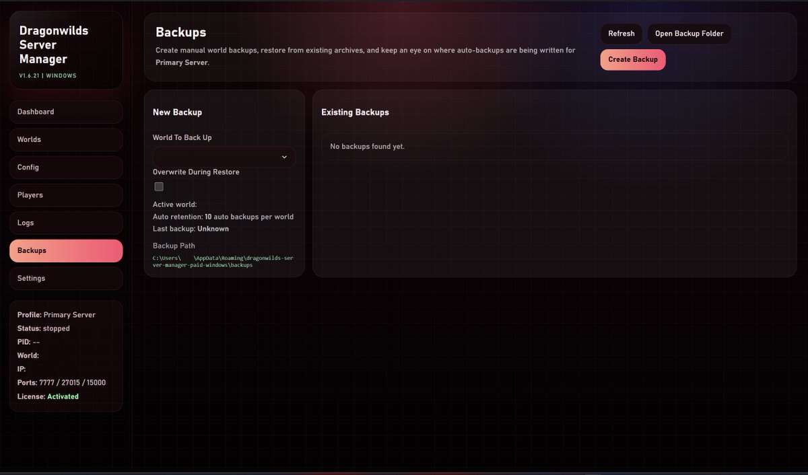Image resolution: width=808 pixels, height=475 pixels.
Task: Click the Dragonwilds Server Manager title
Action: [x=54, y=45]
